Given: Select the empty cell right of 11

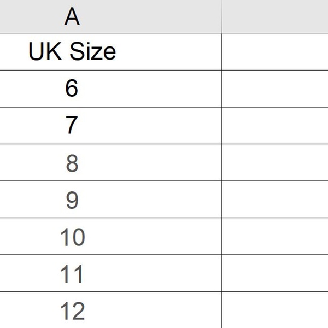Looking at the screenshot, I should (x=275, y=274).
